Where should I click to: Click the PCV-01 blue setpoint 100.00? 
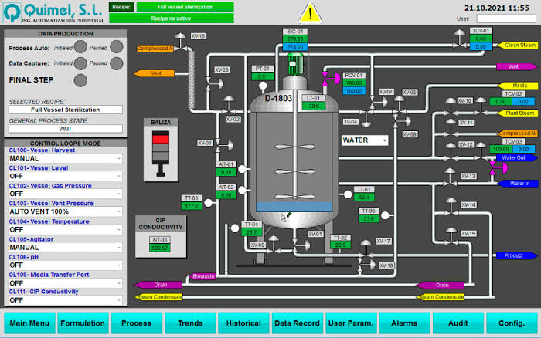(354, 91)
